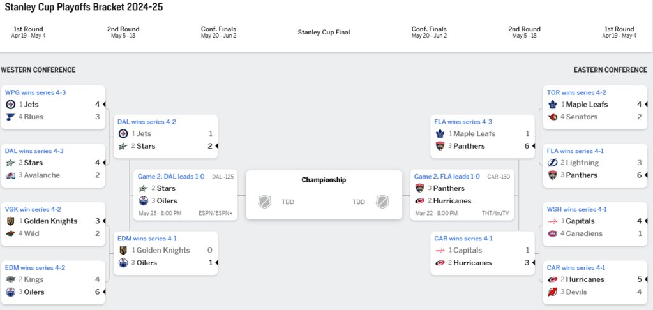Click the Canadiens team logo

(553, 233)
